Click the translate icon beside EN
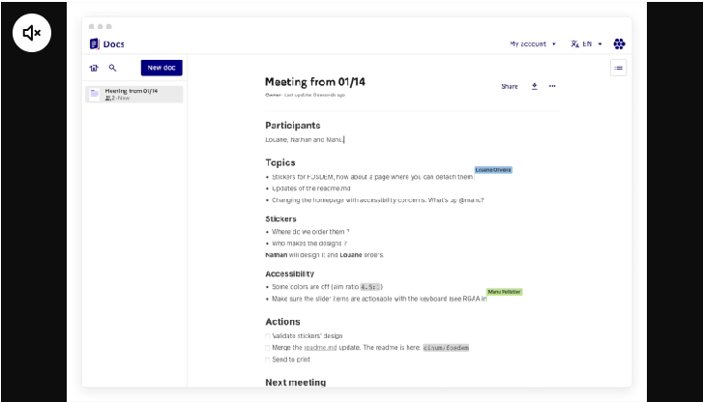 click(574, 43)
